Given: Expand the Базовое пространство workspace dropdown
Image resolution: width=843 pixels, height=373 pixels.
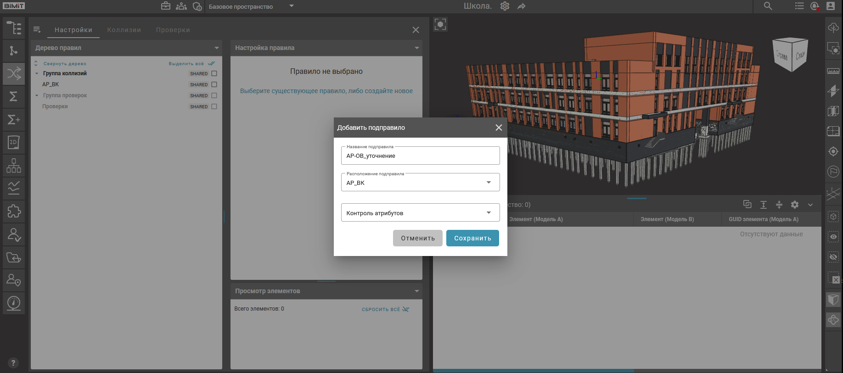Looking at the screenshot, I should [291, 6].
